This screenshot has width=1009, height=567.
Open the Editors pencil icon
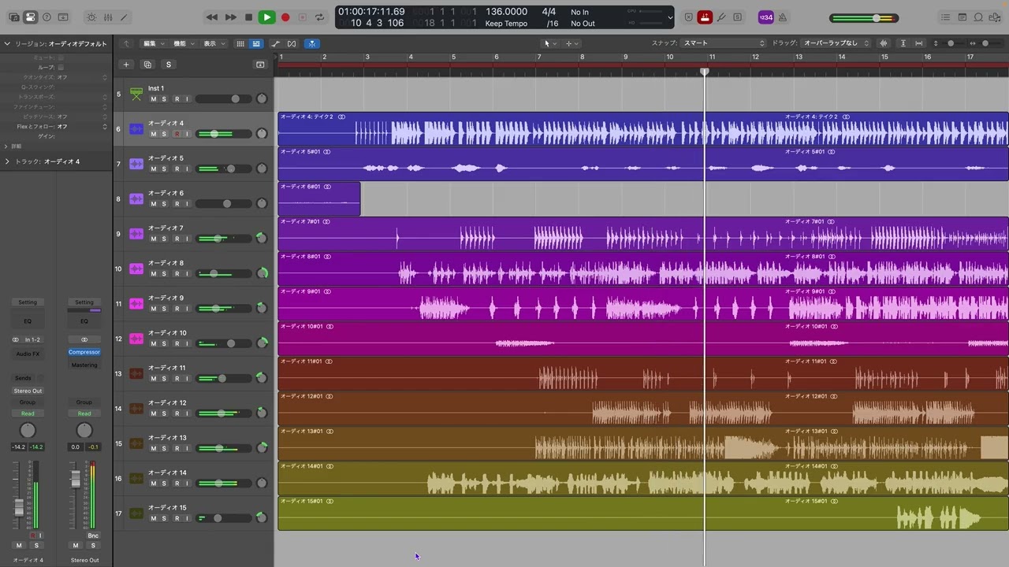coord(124,17)
